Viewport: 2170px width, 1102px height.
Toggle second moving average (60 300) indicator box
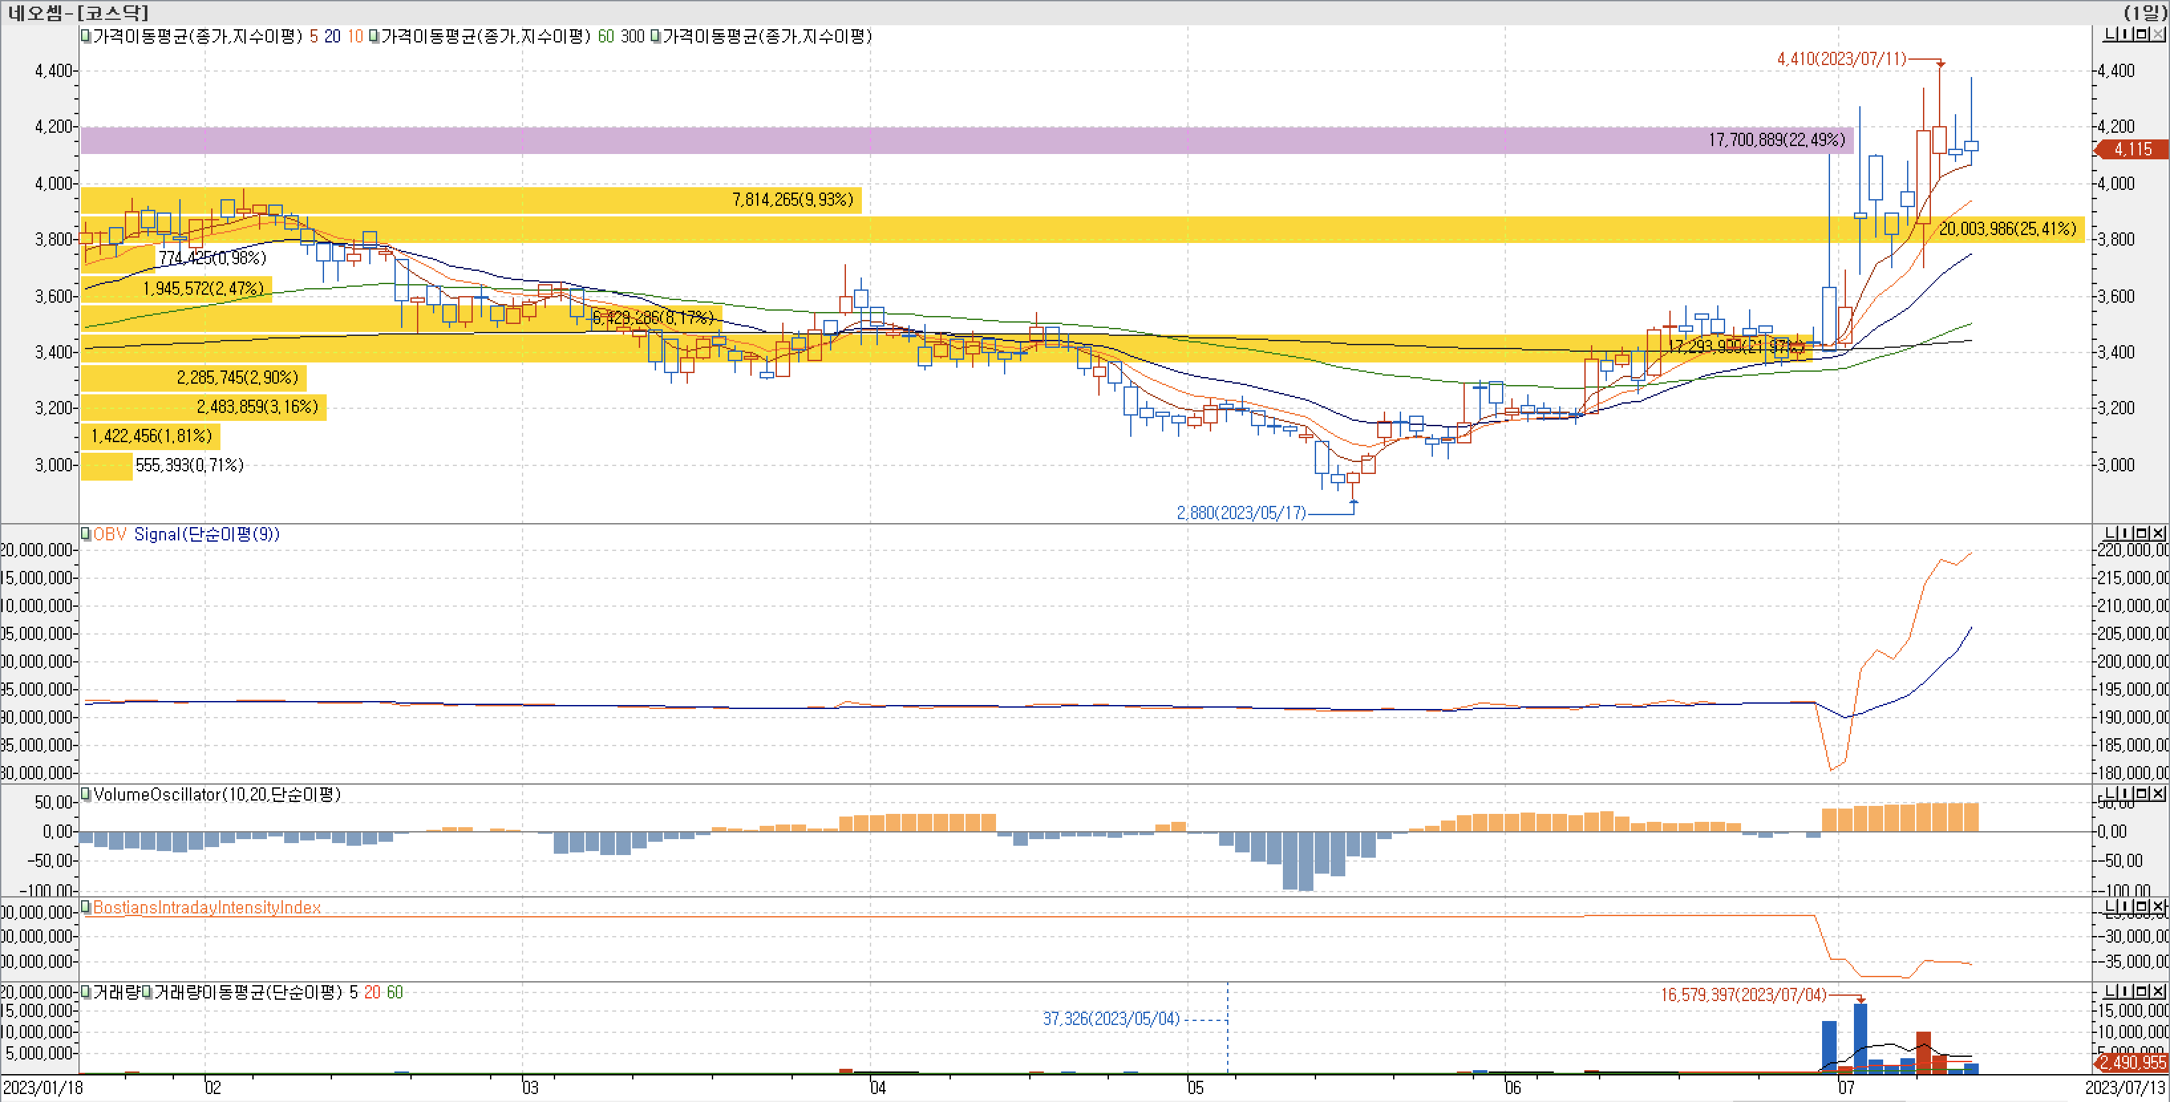point(374,37)
